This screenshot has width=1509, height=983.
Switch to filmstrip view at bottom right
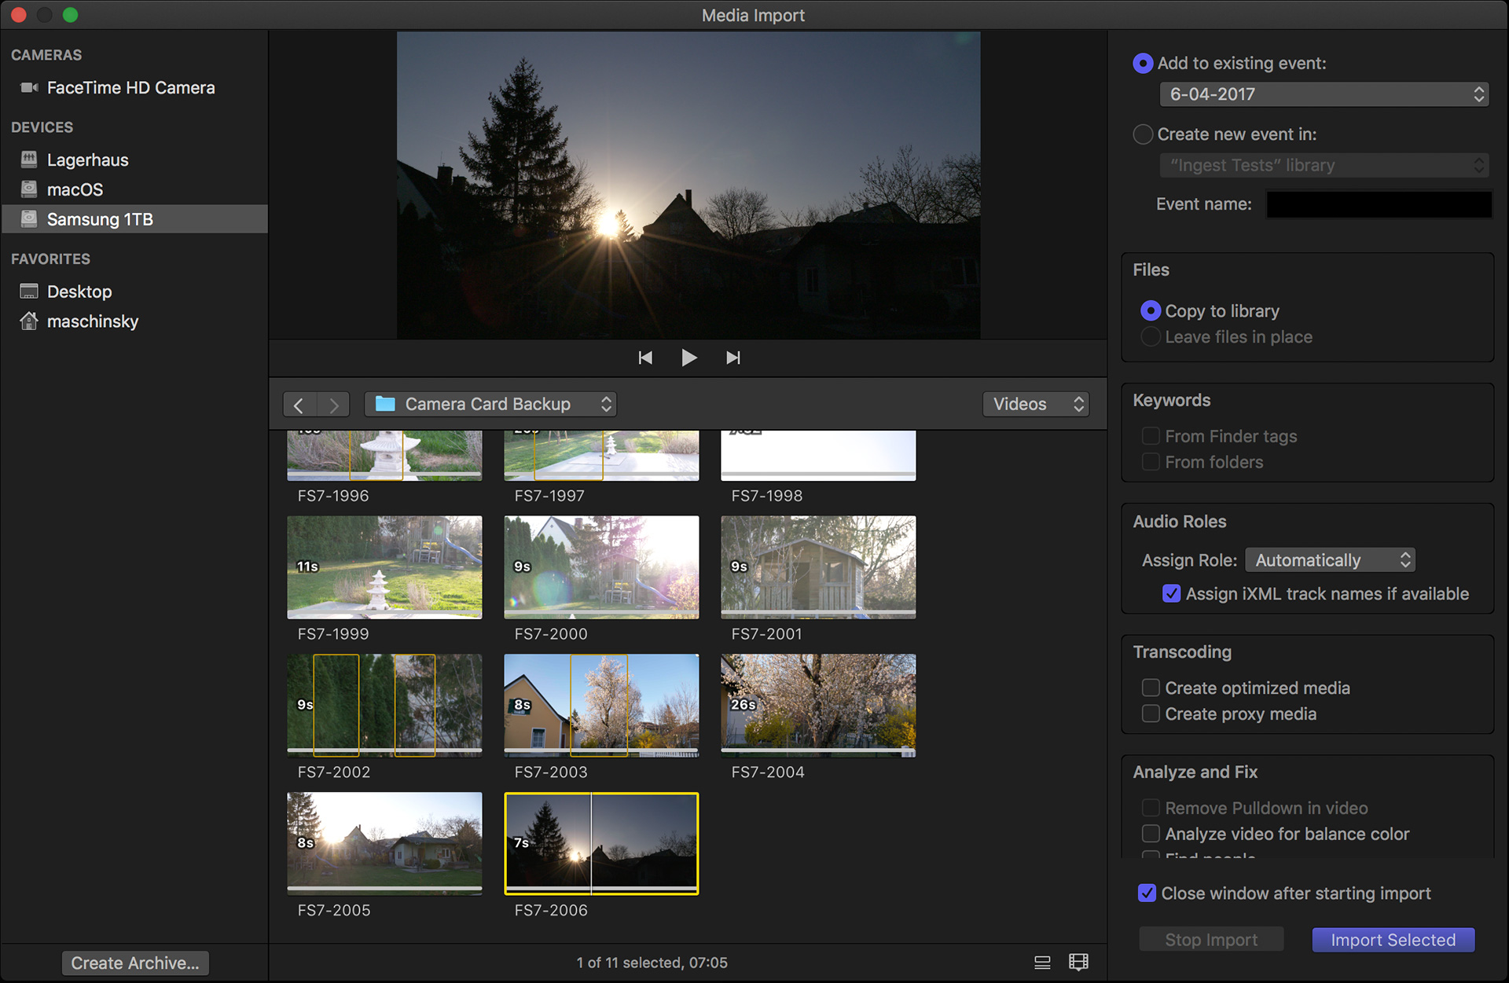1079,962
